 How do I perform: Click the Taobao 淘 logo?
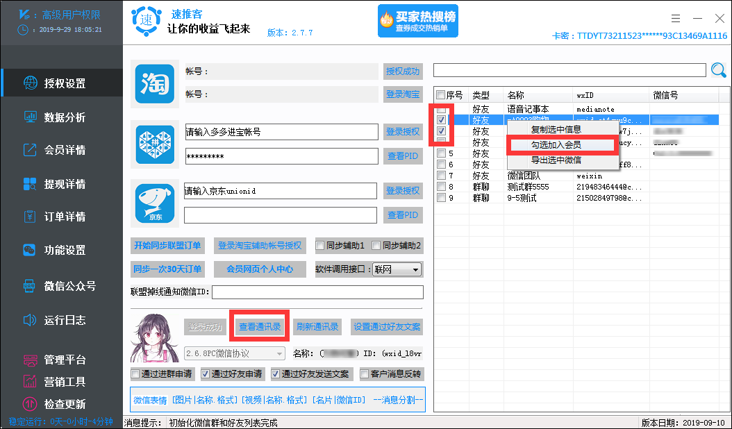(x=154, y=84)
